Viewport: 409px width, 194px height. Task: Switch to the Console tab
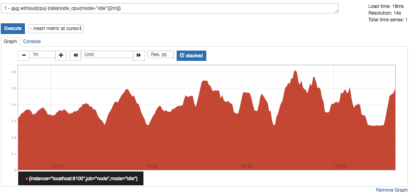[32, 41]
